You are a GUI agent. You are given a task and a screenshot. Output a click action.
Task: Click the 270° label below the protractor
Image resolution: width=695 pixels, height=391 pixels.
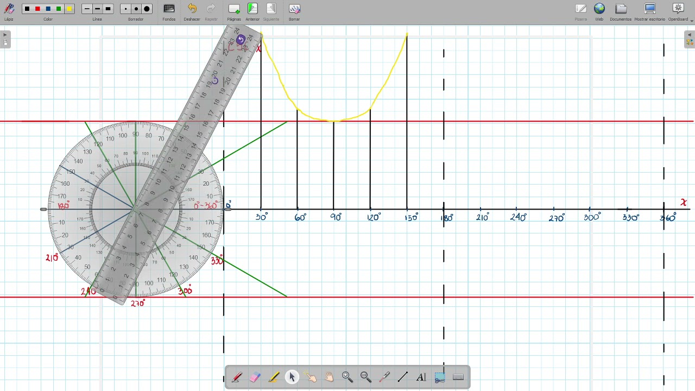[138, 303]
